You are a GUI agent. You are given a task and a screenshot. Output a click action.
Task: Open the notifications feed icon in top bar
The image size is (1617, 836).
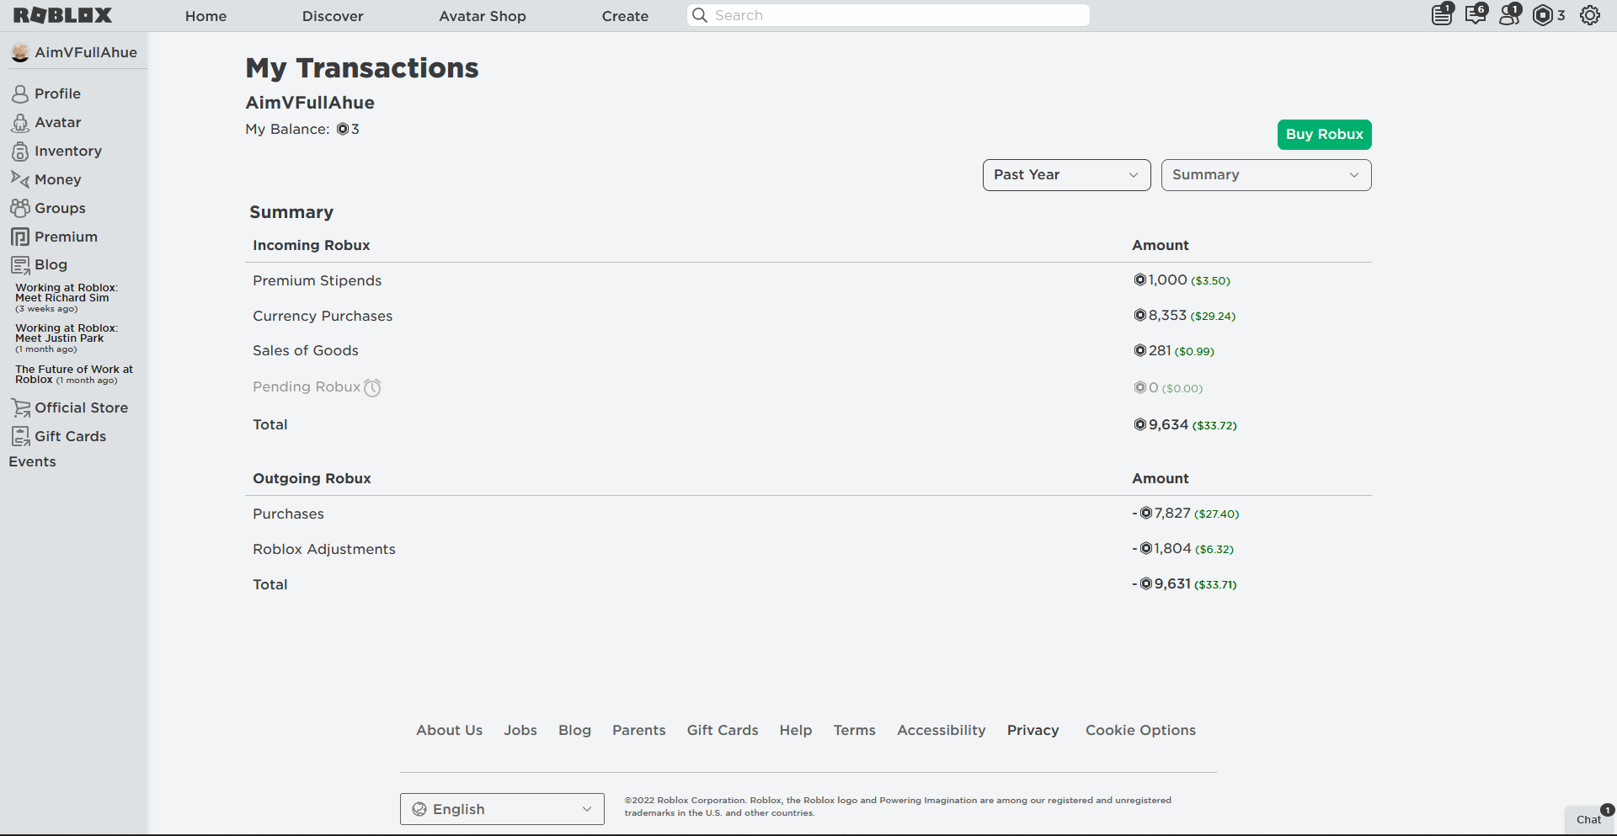click(x=1443, y=15)
